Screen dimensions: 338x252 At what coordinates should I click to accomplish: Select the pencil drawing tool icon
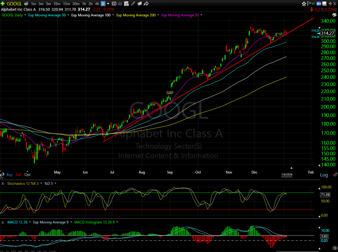(133, 4)
